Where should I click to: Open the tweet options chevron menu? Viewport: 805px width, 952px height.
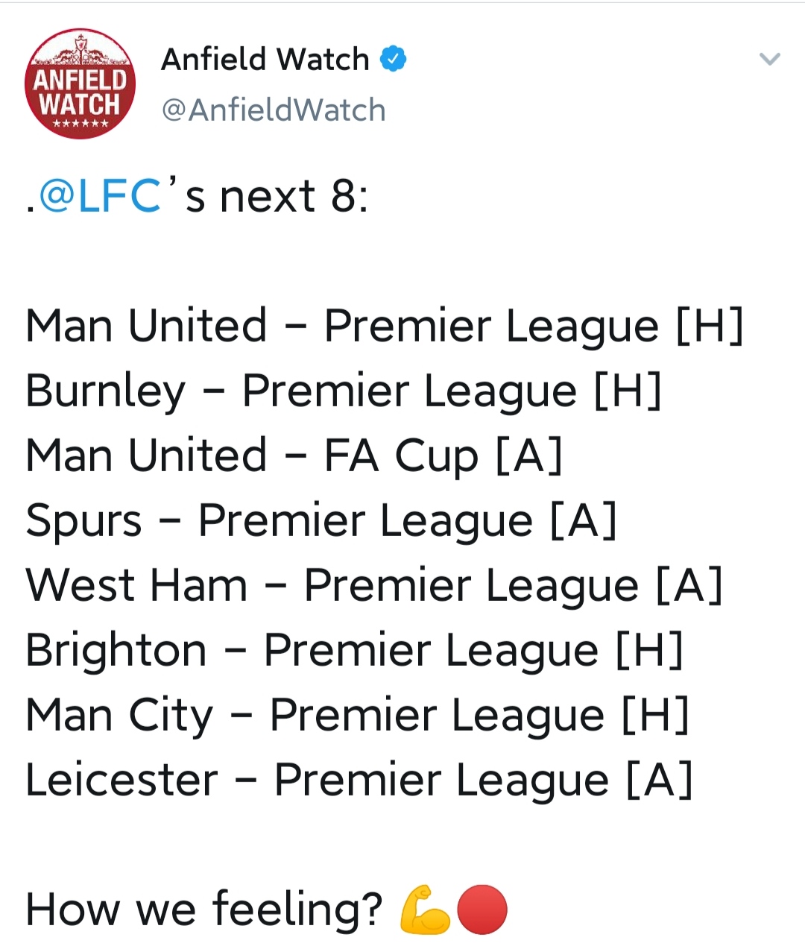[769, 59]
